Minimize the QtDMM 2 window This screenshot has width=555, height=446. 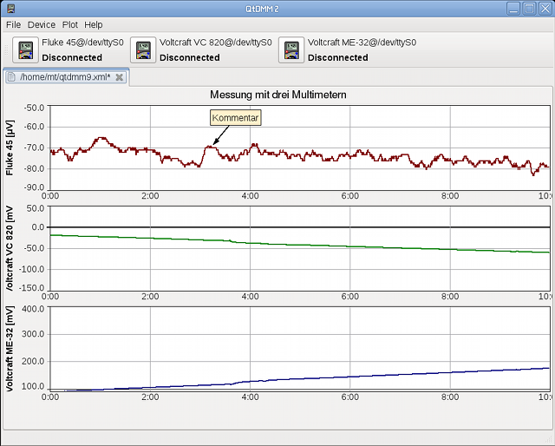point(512,9)
